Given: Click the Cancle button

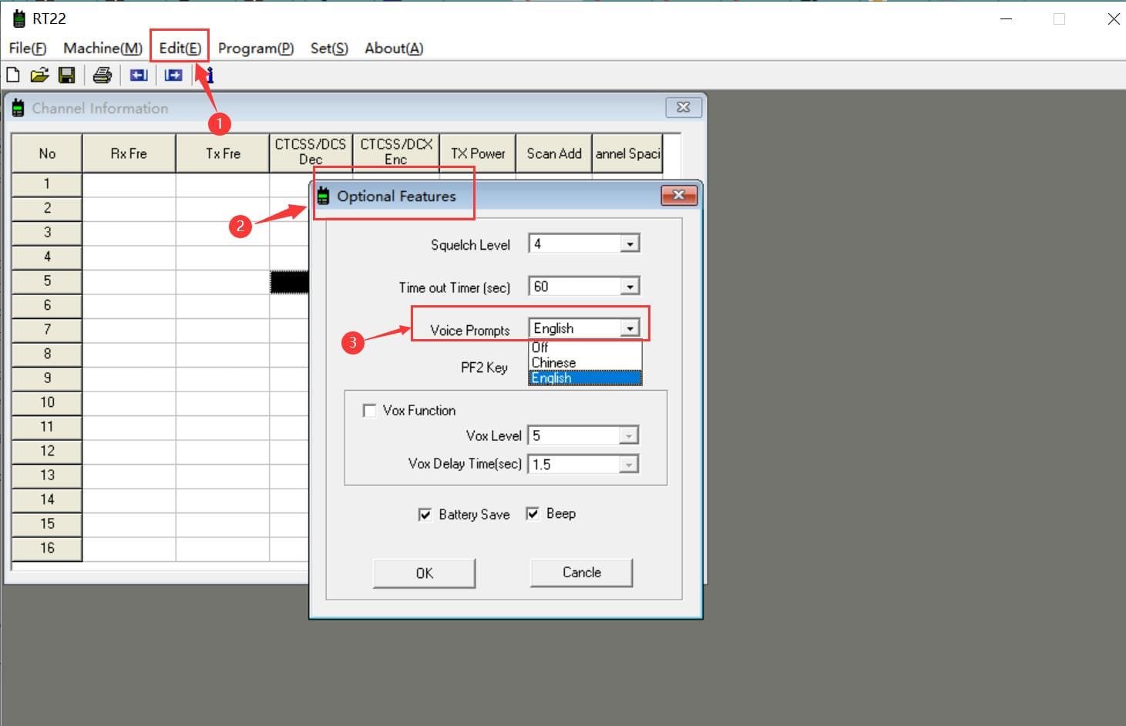Looking at the screenshot, I should (x=581, y=573).
